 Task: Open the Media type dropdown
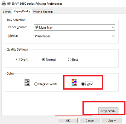click(74, 36)
